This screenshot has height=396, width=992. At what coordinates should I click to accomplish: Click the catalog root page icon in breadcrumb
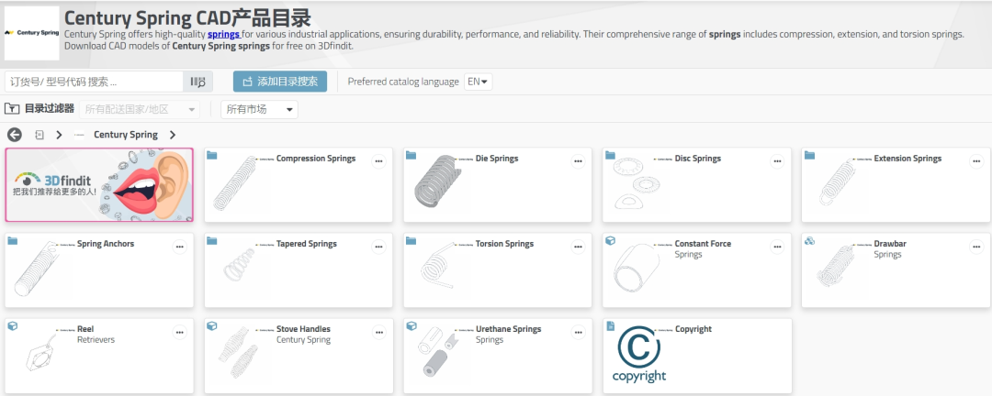coord(39,135)
